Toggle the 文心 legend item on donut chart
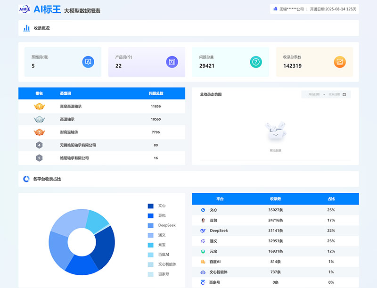Image resolution: width=377 pixels, height=288 pixels. (157, 206)
